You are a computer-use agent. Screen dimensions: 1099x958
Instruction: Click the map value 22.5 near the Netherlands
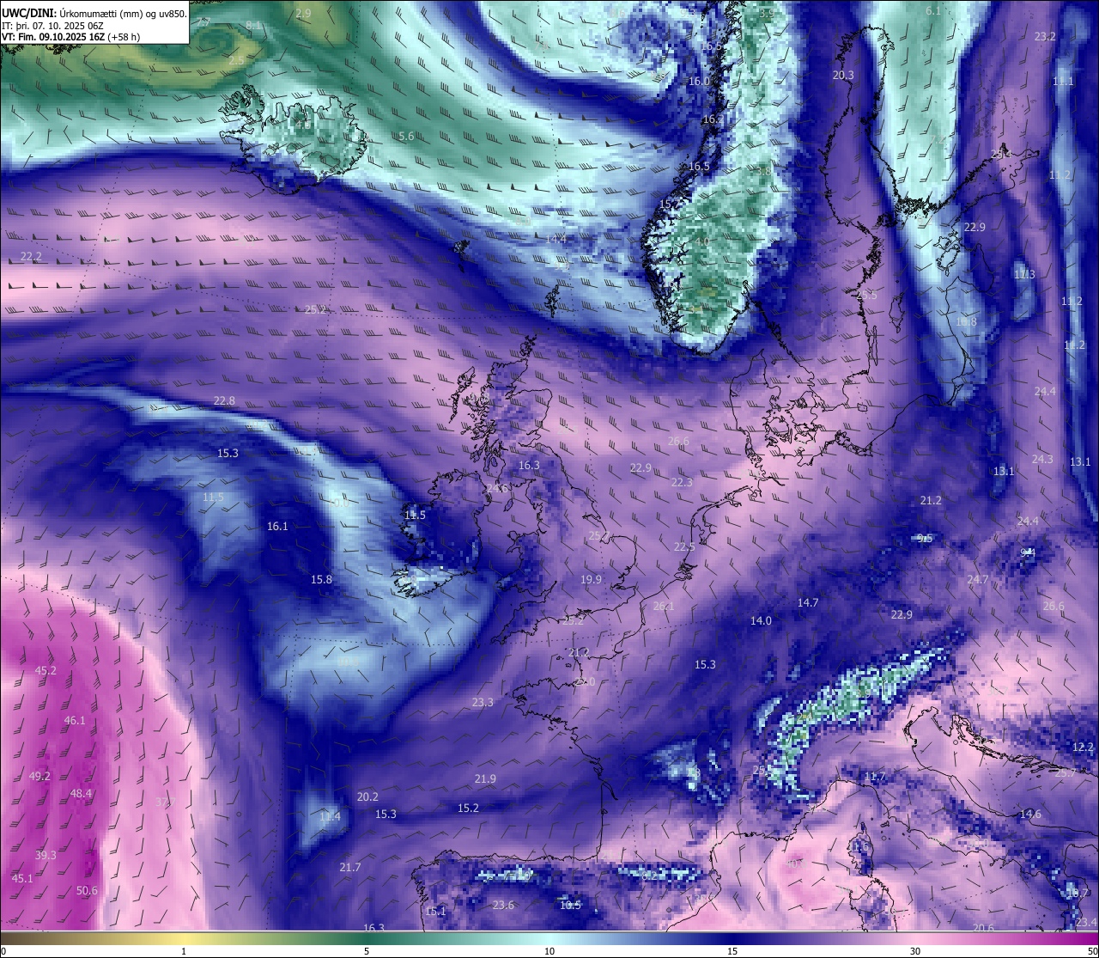tap(684, 547)
